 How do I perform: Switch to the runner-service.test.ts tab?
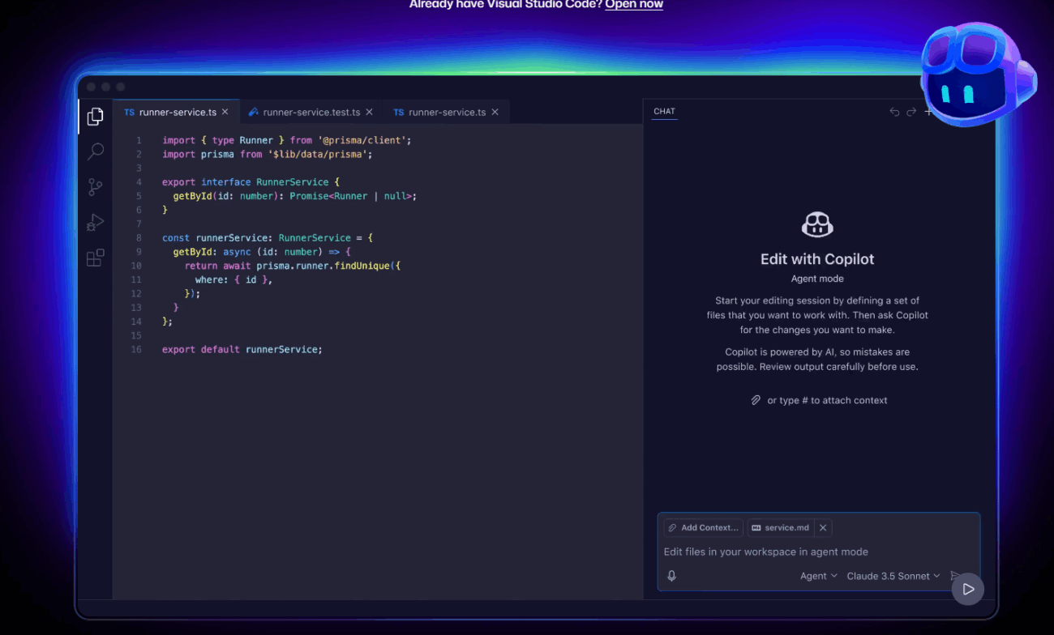(x=311, y=112)
